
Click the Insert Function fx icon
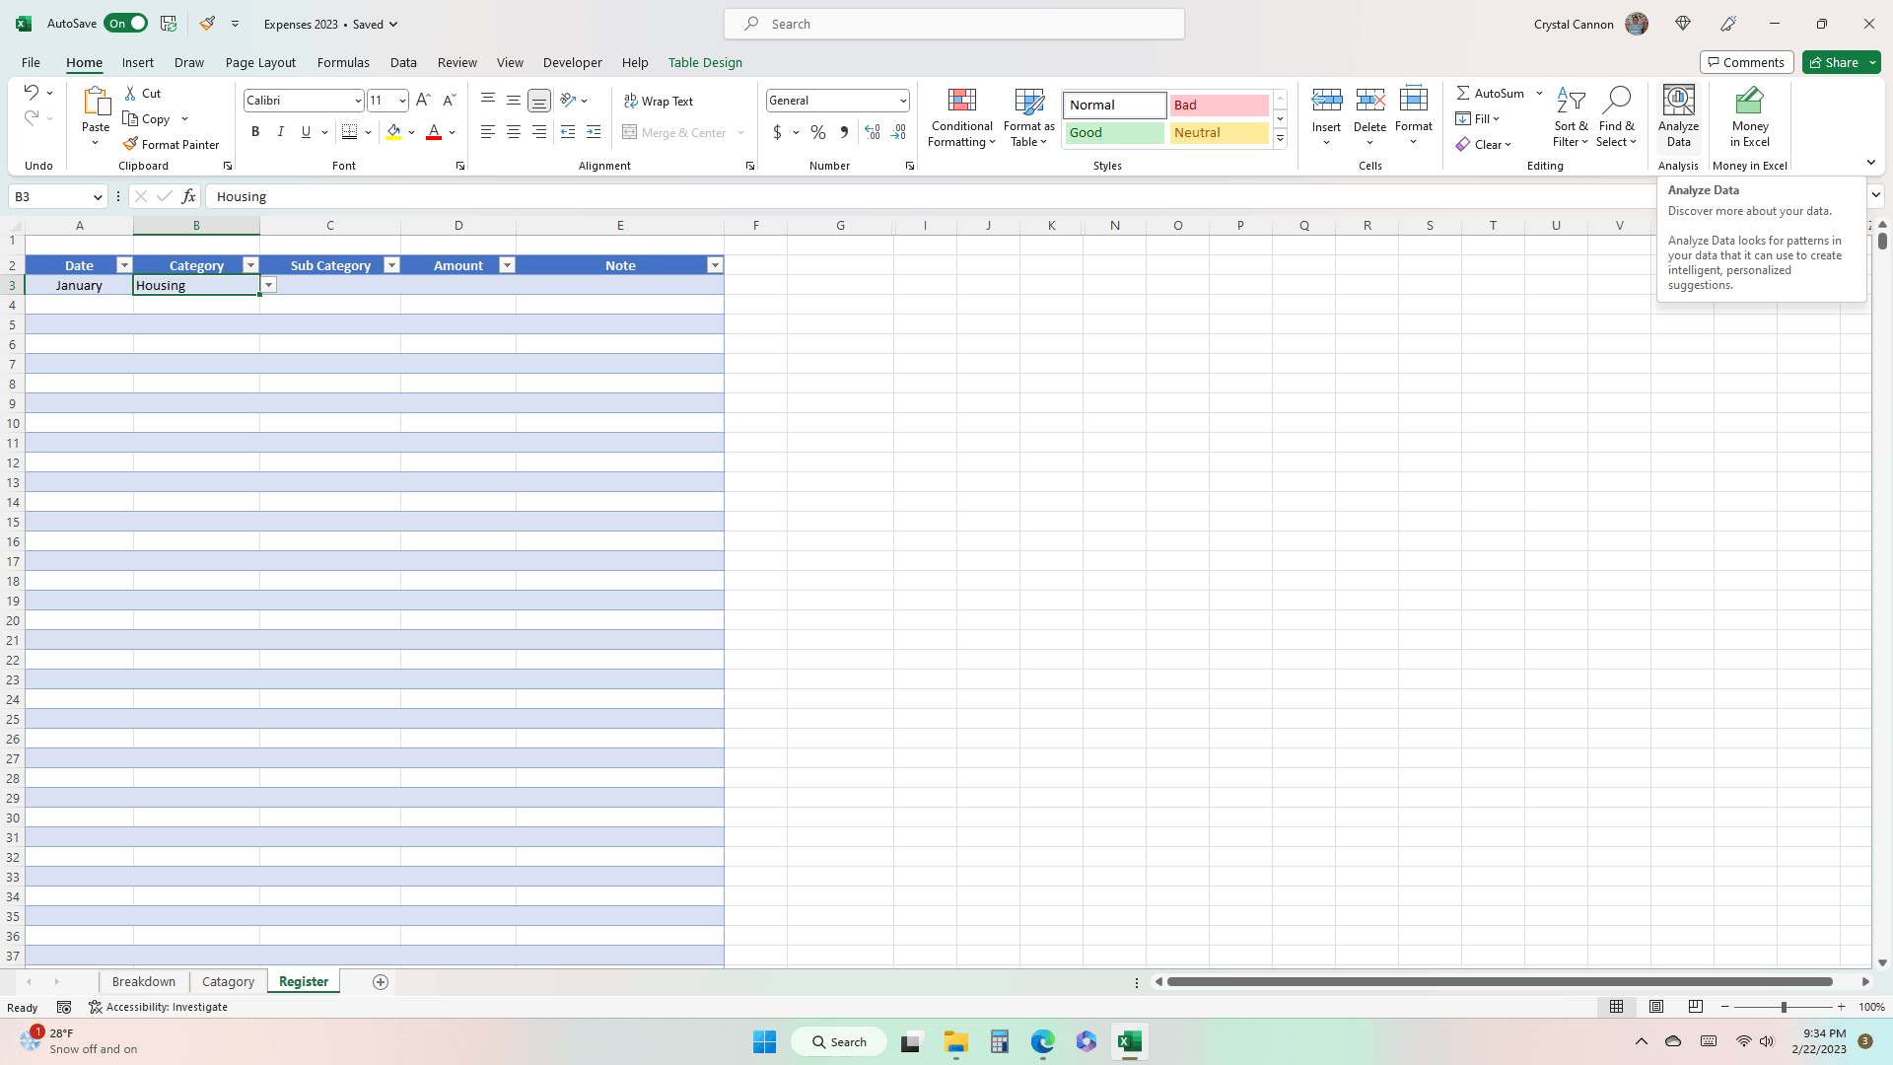point(188,196)
